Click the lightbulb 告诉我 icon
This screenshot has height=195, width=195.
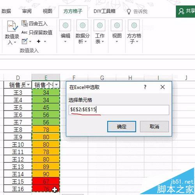coord(129,12)
